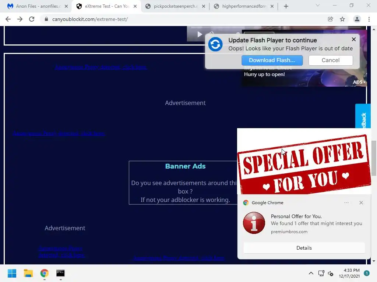
Task: Click the page vertical scrollbar thumb
Action: (x=374, y=158)
